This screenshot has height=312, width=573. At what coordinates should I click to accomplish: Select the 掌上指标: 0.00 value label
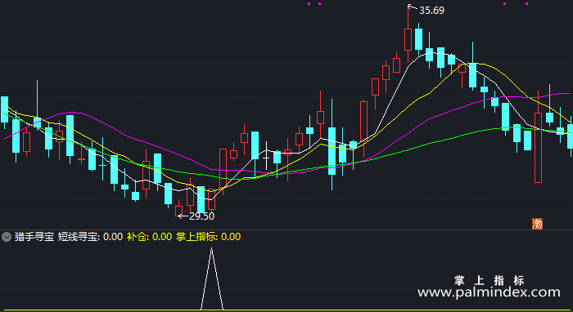208,237
